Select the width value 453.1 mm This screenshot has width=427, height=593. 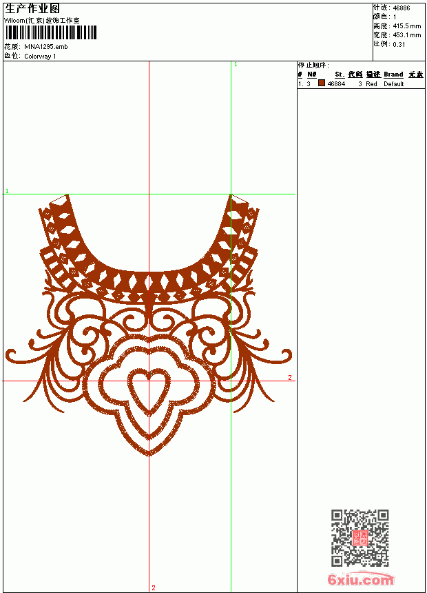pyautogui.click(x=407, y=35)
